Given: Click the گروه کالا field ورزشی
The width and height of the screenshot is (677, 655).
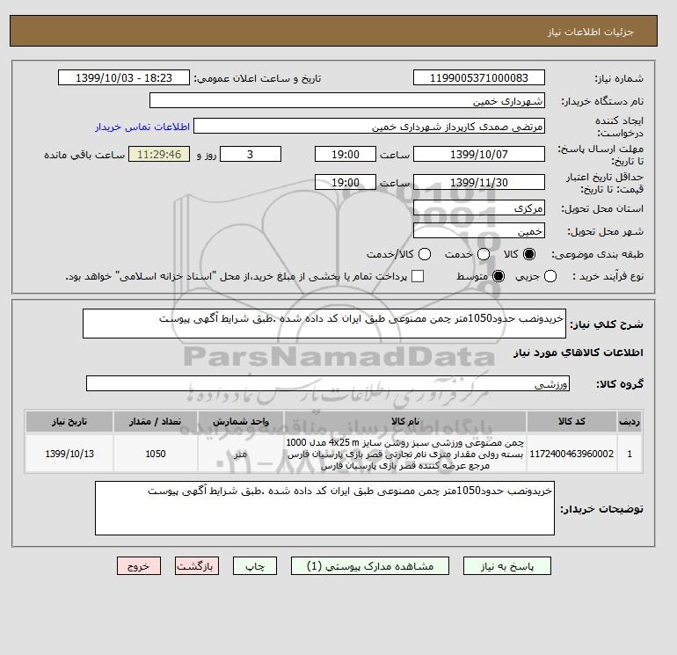Looking at the screenshot, I should pyautogui.click(x=328, y=383).
